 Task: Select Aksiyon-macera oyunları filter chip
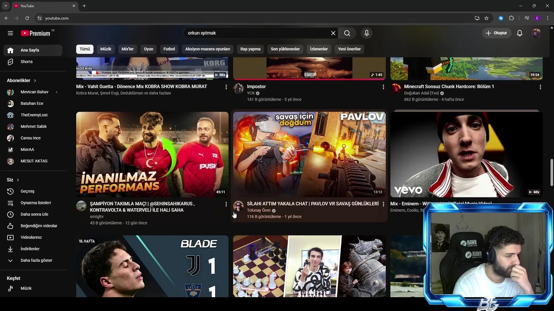(x=207, y=49)
